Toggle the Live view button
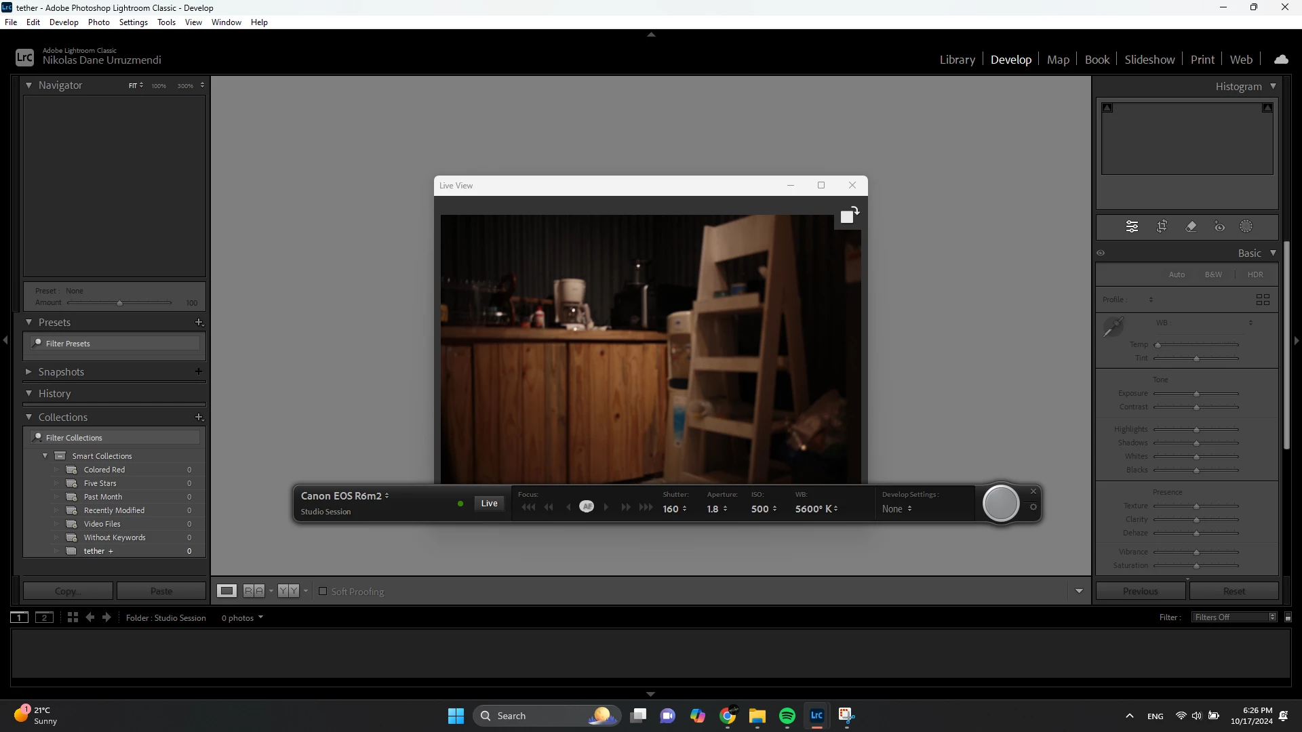This screenshot has width=1302, height=732. tap(489, 504)
